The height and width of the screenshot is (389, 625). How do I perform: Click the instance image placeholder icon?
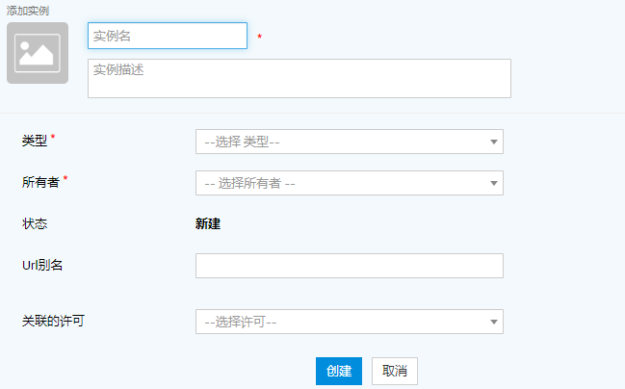[x=38, y=53]
